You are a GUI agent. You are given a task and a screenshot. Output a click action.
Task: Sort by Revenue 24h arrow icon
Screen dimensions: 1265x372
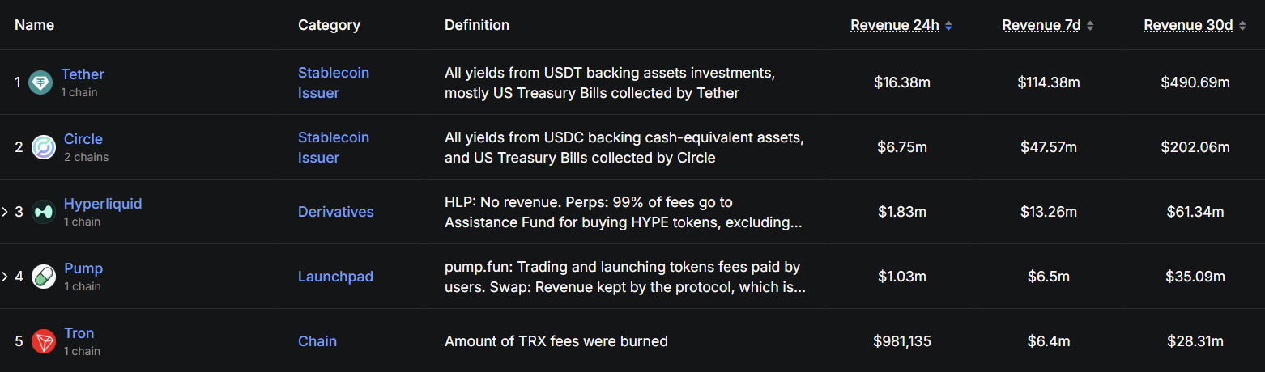pos(948,26)
